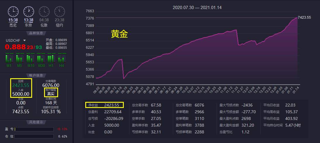Select the H4 timeframe bar indicator
320x143 pixels.
point(62,58)
